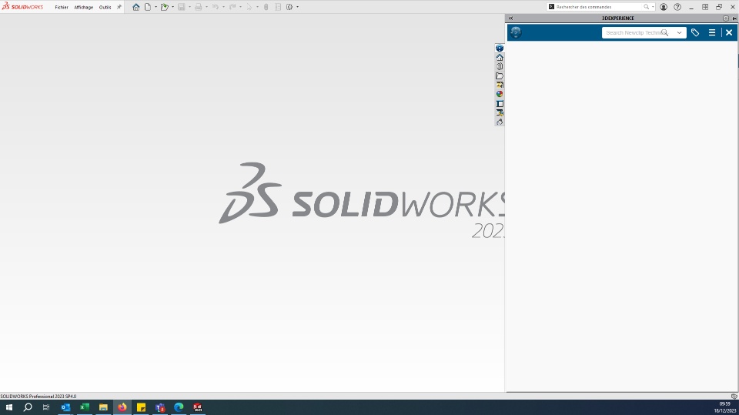Select the File Explorer folder tab
The height and width of the screenshot is (415, 739).
[x=500, y=76]
